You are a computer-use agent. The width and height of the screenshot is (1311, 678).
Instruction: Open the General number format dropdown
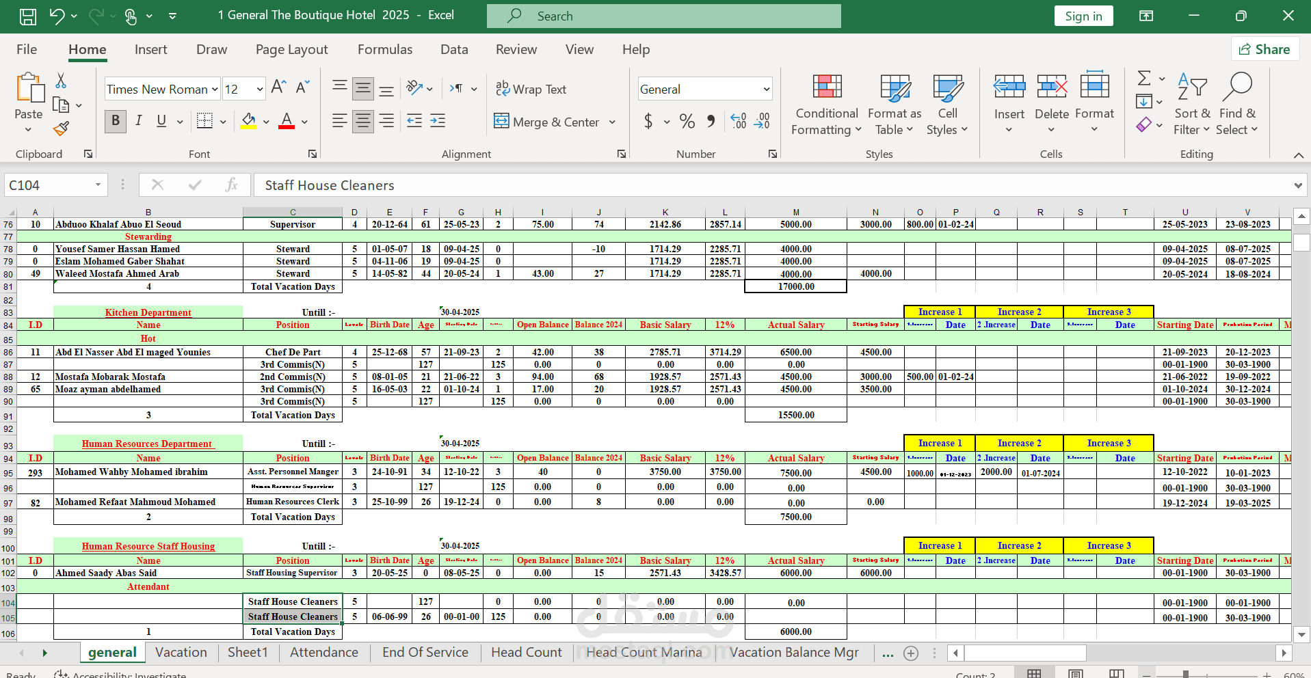pos(767,89)
